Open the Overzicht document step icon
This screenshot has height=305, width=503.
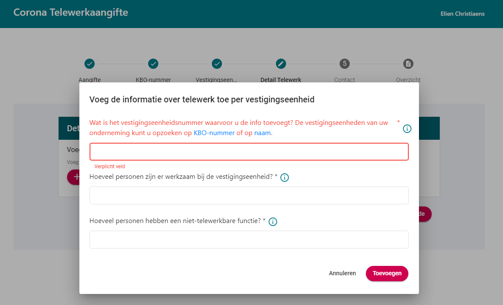click(408, 64)
